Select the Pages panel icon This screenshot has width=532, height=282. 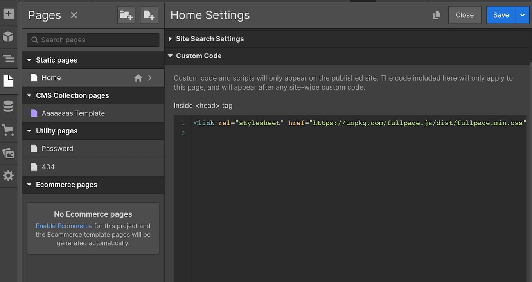click(8, 81)
